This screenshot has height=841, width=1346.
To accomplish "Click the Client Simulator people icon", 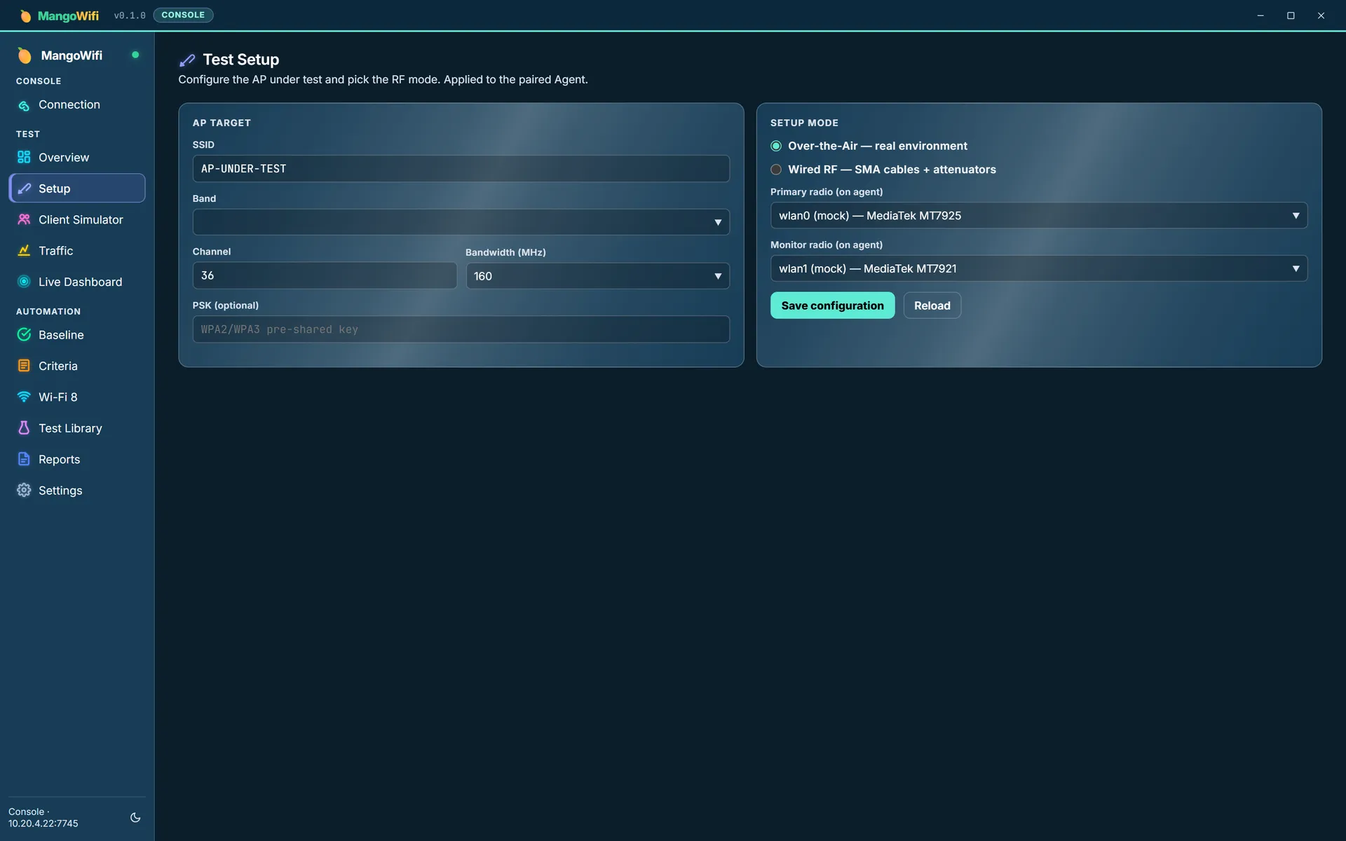I will [24, 219].
